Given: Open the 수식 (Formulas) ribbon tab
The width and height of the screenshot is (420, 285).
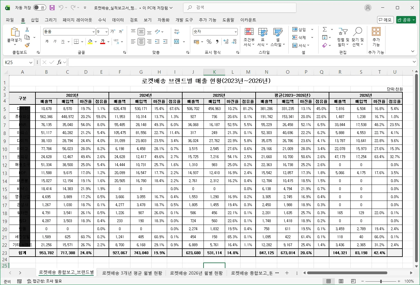Looking at the screenshot, I should coord(102,20).
